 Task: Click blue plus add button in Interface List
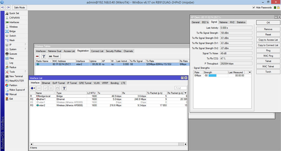[x=32, y=88]
